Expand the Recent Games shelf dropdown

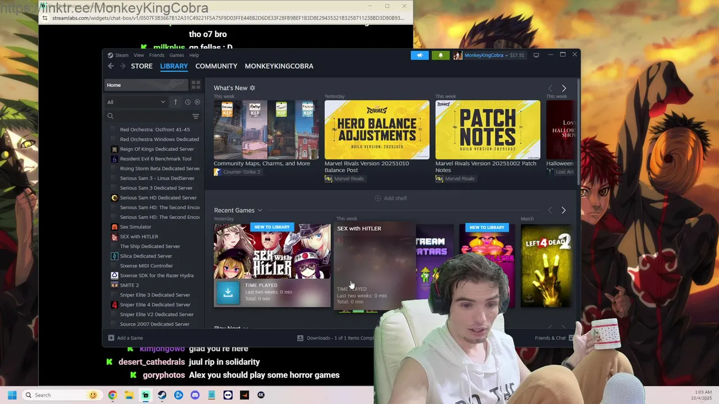[260, 210]
